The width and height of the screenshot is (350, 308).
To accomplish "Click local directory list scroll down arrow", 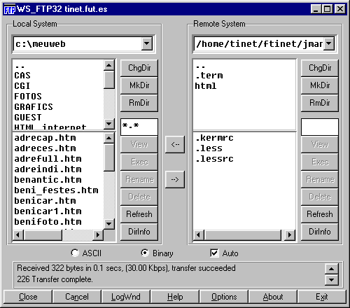I will (x=108, y=123).
